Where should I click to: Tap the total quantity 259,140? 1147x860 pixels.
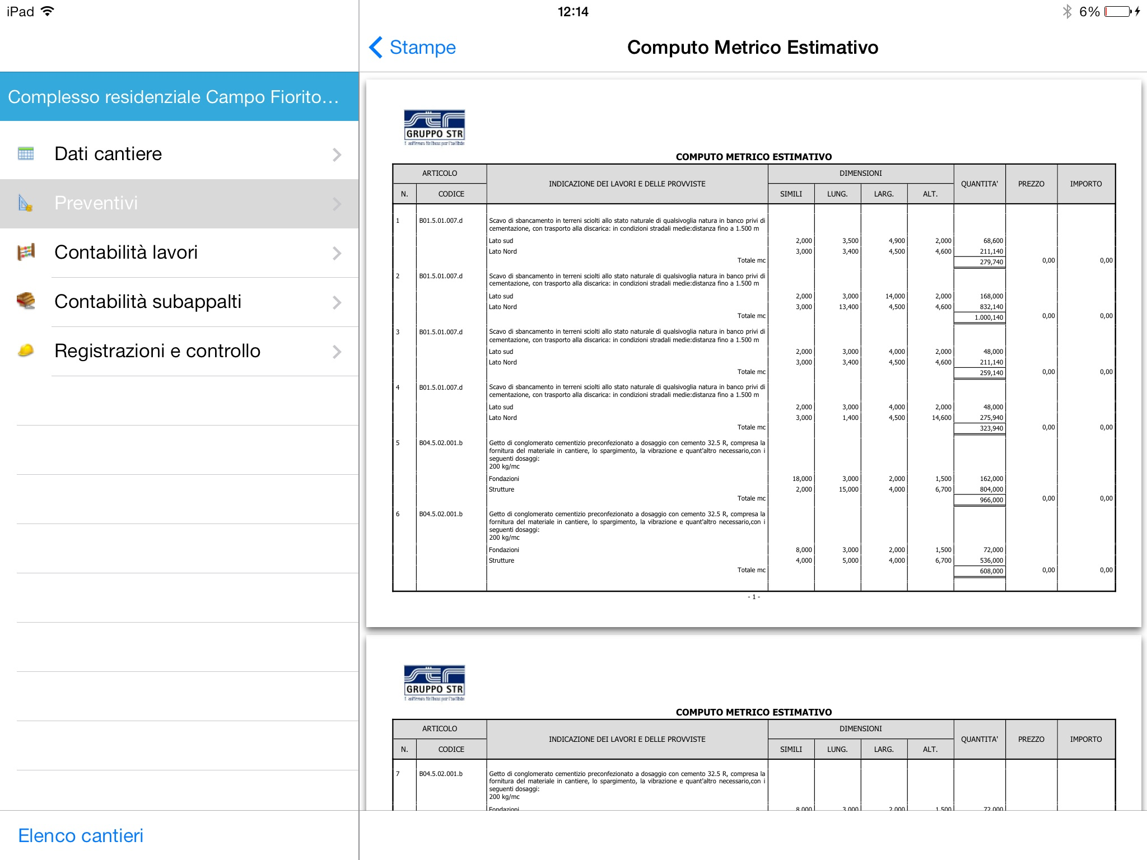click(x=991, y=373)
